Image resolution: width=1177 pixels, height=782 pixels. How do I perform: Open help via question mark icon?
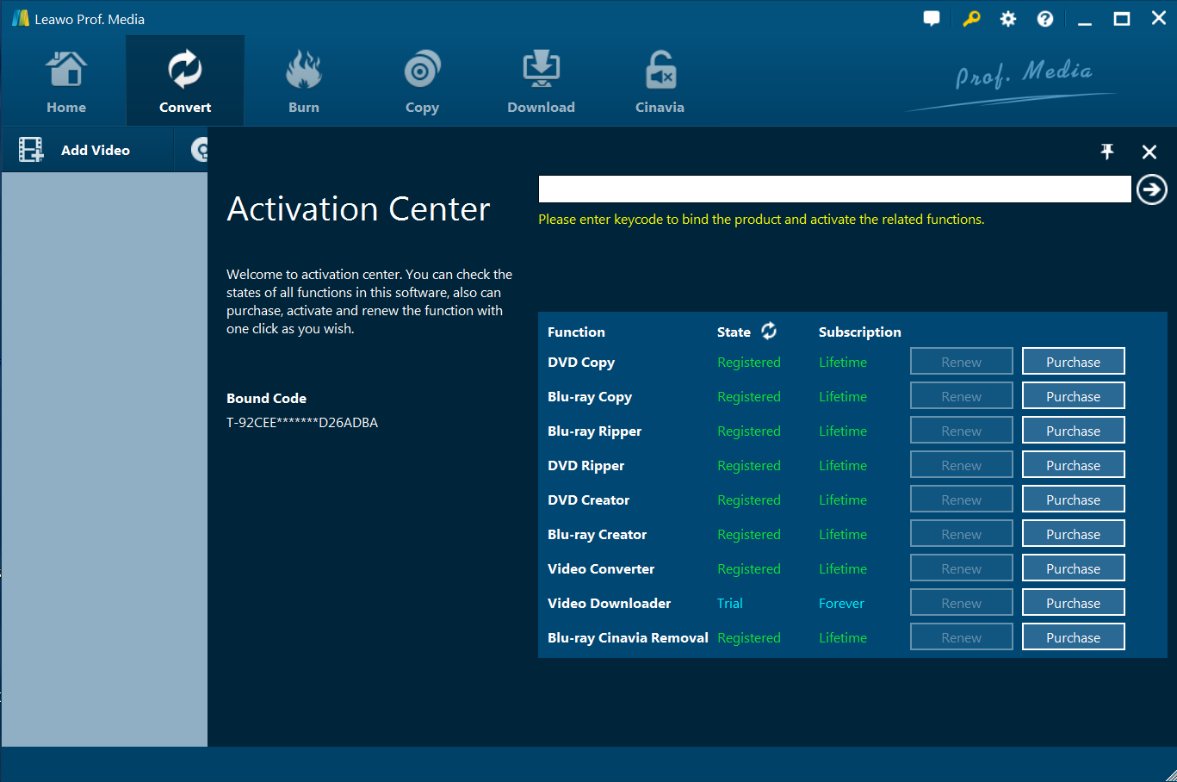pos(1045,19)
